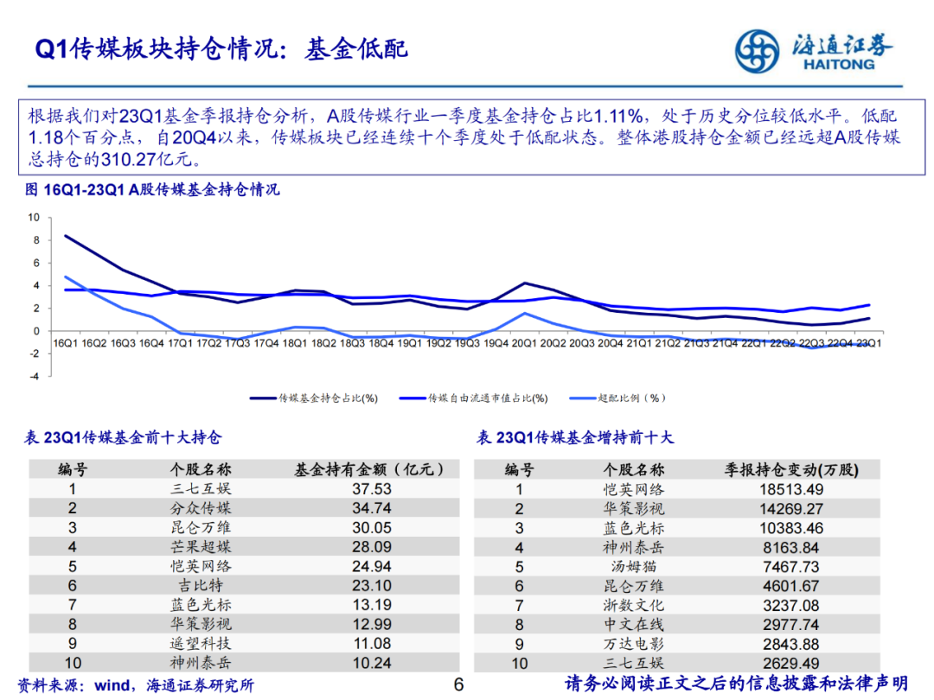Click legend entry 传媒自由流通市值占比(%)
The height and width of the screenshot is (700, 934).
pos(474,398)
